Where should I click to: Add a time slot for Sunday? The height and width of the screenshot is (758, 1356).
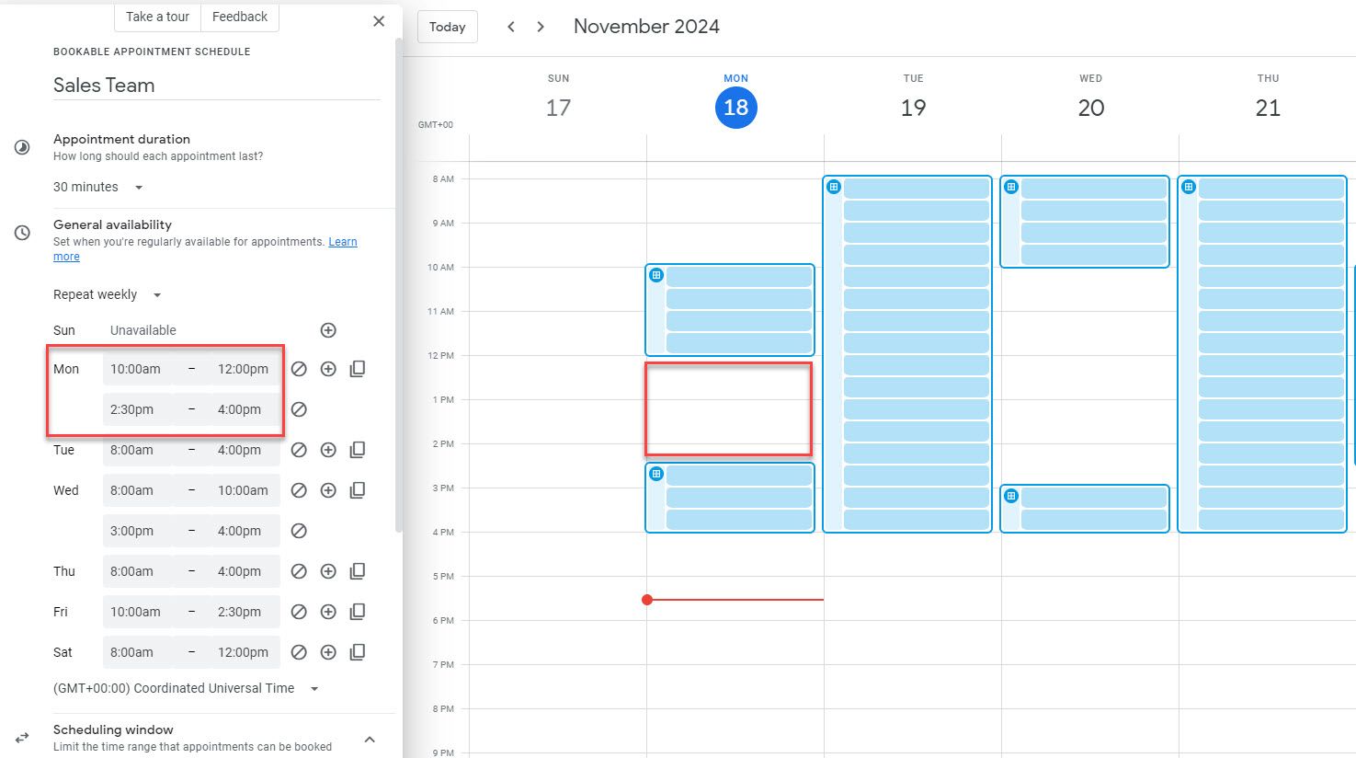click(328, 329)
